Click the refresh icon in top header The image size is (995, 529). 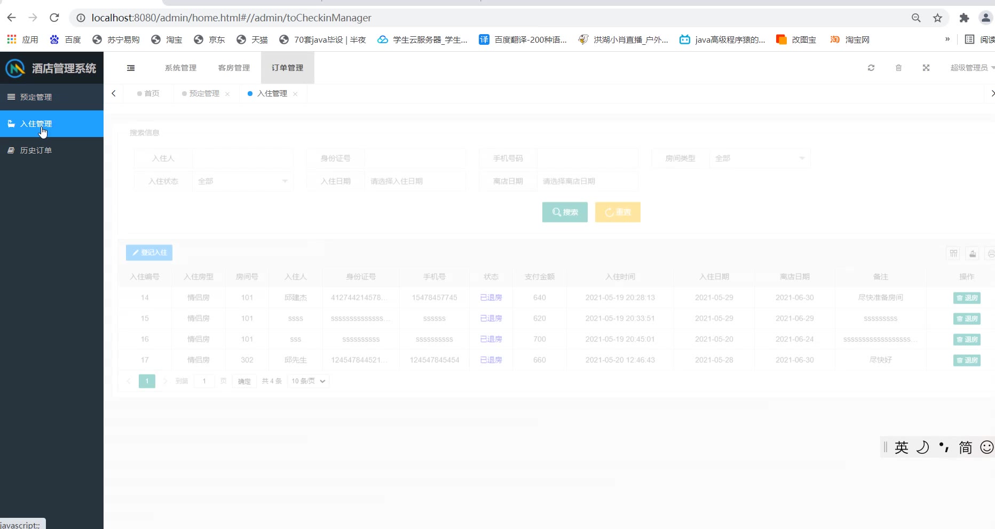point(871,68)
